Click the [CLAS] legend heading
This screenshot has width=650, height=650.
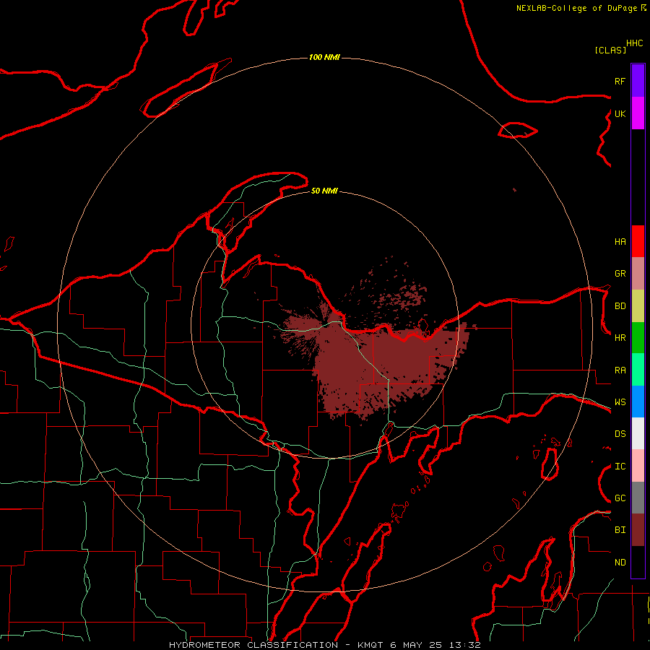[610, 50]
